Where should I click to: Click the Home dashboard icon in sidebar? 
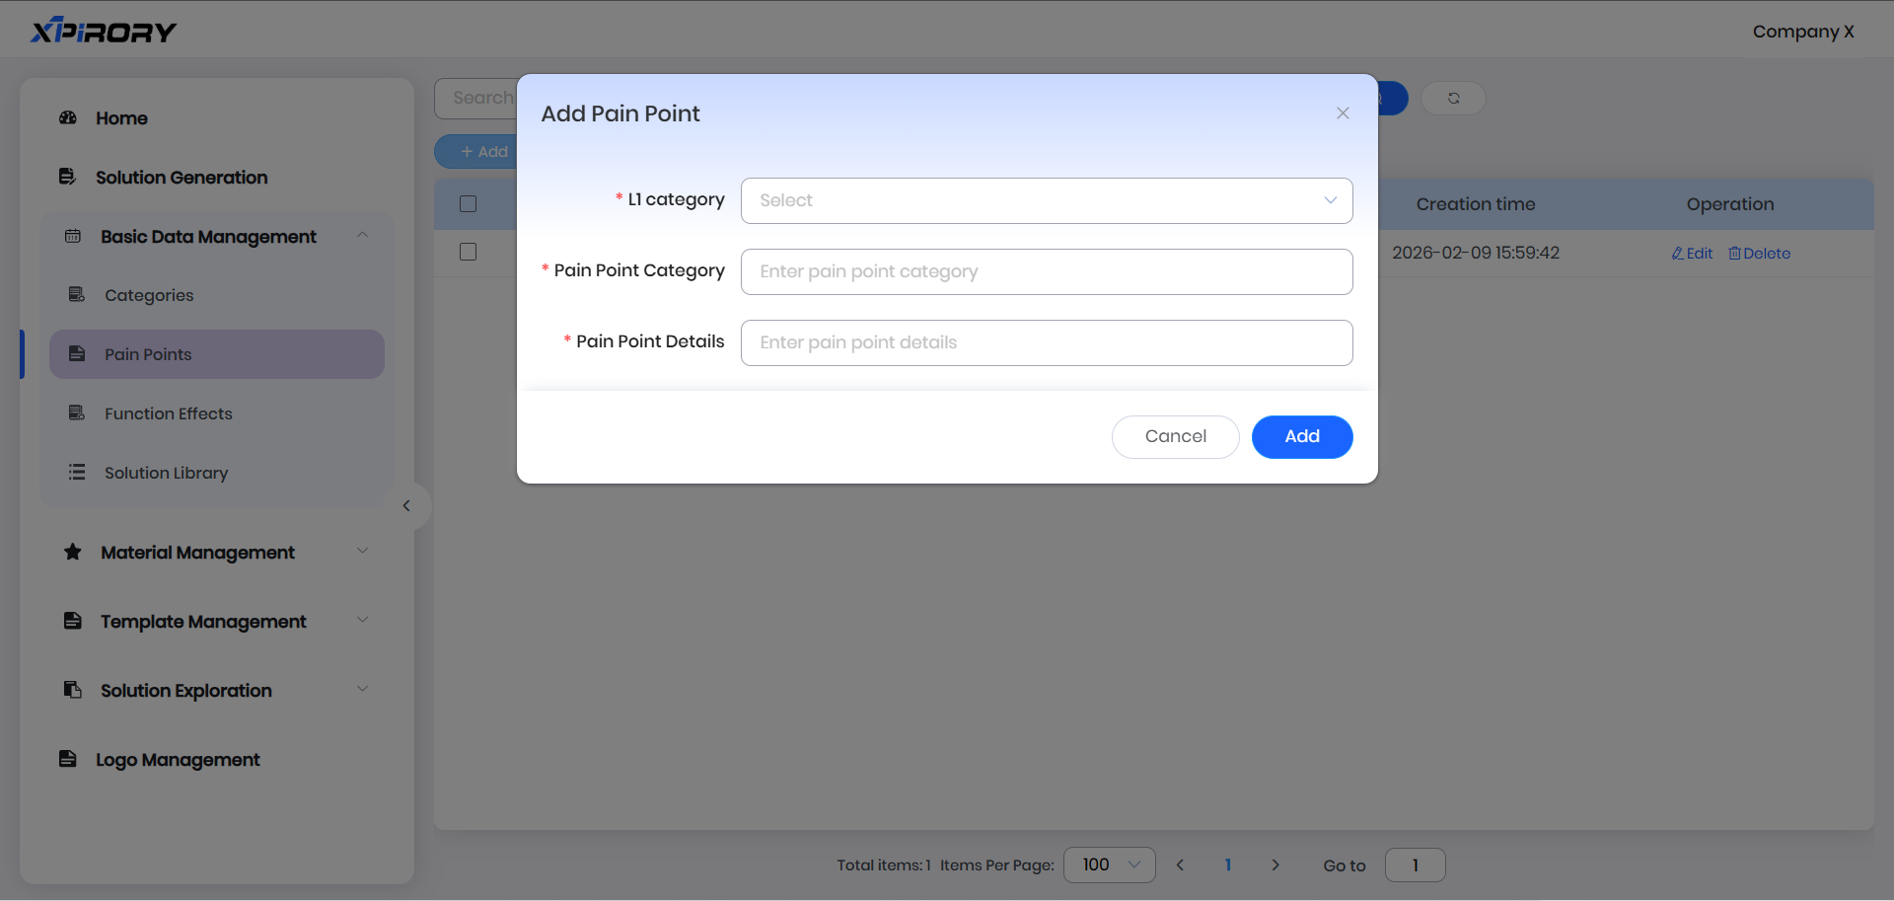[x=68, y=117]
